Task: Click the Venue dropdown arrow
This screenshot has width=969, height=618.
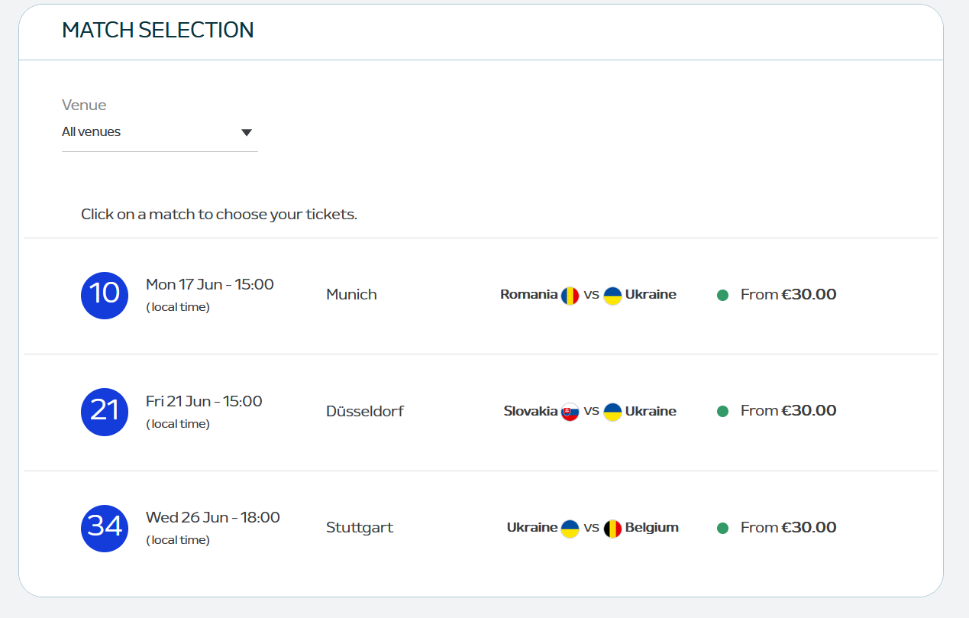Action: point(247,132)
